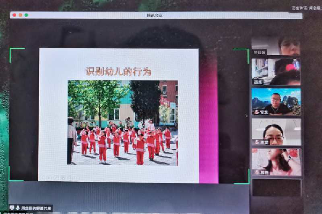This screenshot has width=322, height=214.
Task: Click the muted mic icon on the mountain-background tile
Action: coord(257,112)
